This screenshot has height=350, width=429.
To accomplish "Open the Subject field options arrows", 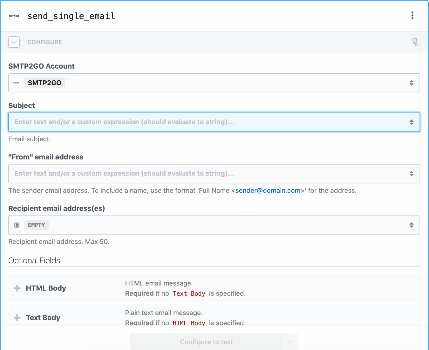I will (x=412, y=122).
